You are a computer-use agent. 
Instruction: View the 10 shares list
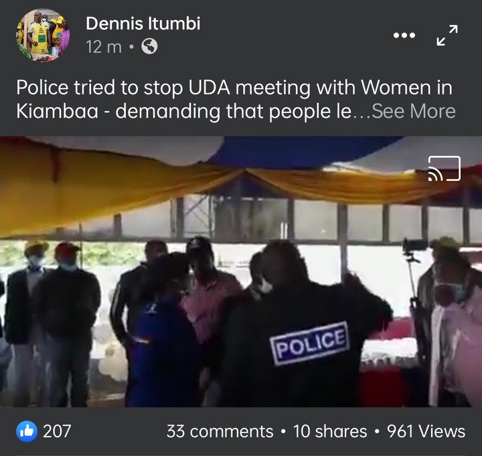tap(330, 431)
